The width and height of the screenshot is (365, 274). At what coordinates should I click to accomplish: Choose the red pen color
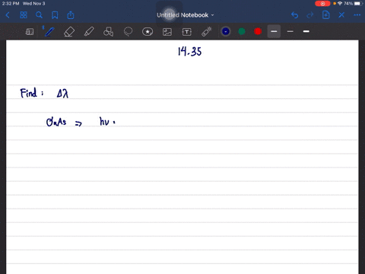(x=258, y=31)
